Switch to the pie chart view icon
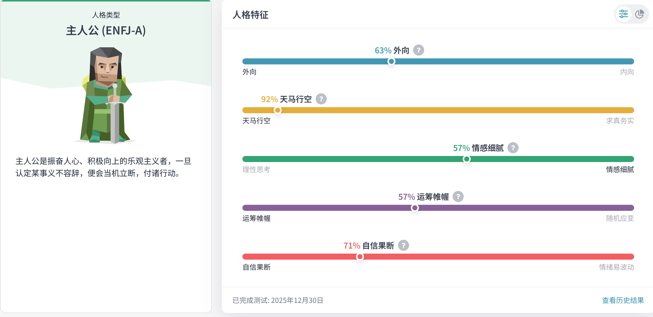The width and height of the screenshot is (653, 317). click(639, 14)
